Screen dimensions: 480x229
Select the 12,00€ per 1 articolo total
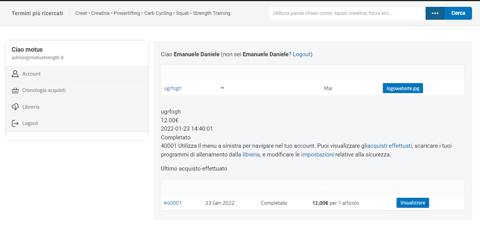[x=335, y=203]
